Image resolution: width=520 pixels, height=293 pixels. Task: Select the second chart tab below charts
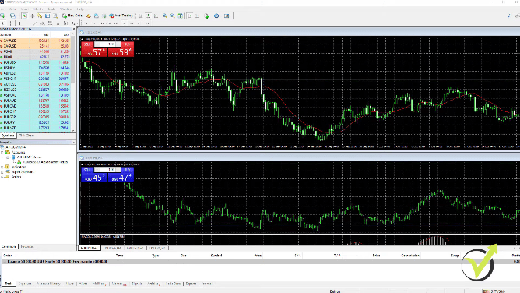click(112, 249)
